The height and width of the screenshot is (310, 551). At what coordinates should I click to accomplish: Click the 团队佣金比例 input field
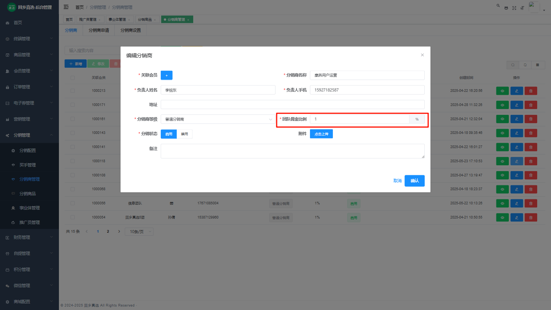click(x=359, y=119)
